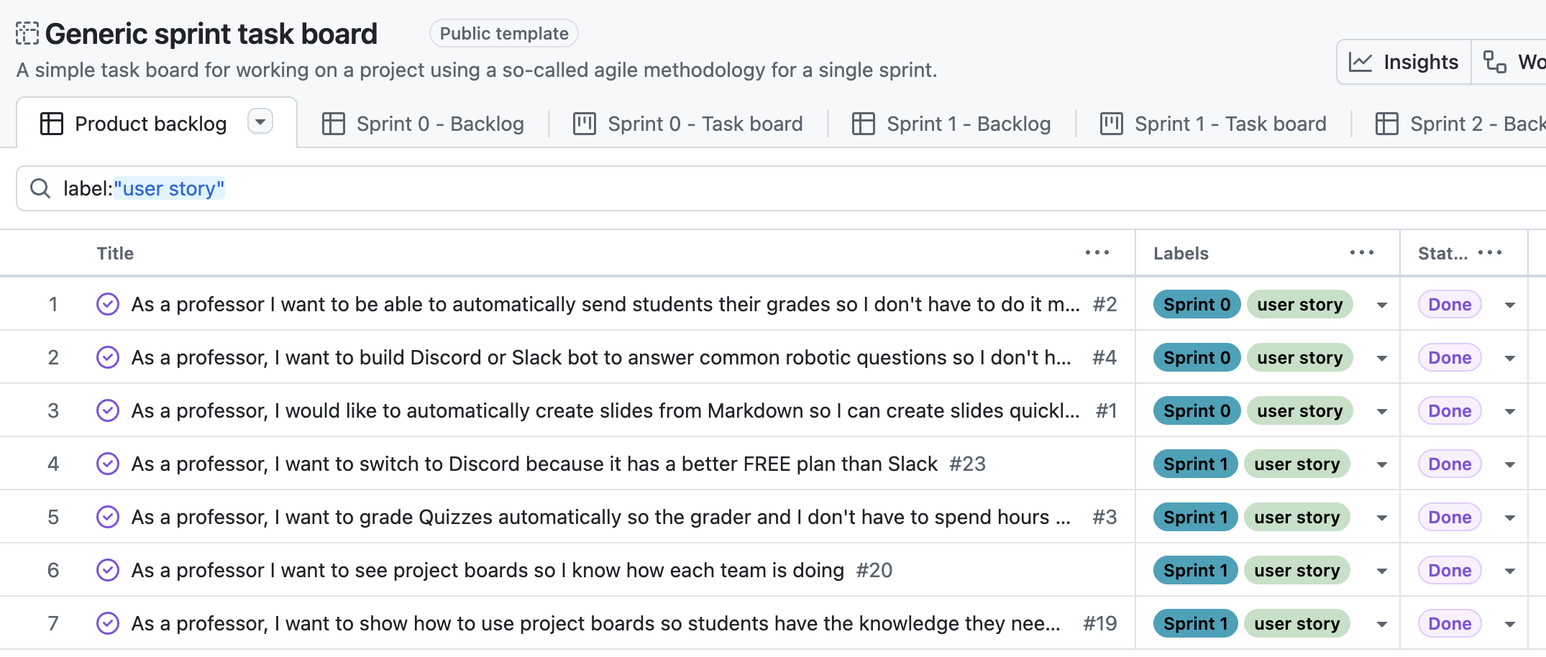
Task: Open the Title column options menu
Action: [x=1097, y=252]
